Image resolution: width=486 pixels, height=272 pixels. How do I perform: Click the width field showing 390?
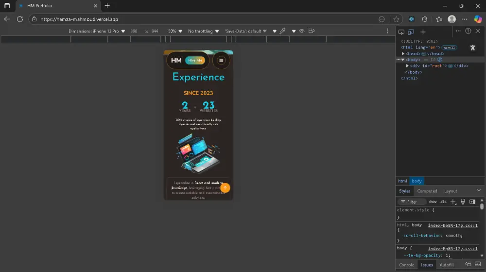[x=134, y=31]
